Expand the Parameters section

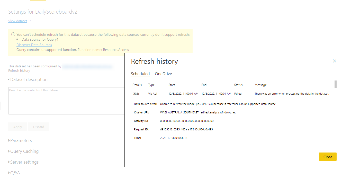click(20, 140)
